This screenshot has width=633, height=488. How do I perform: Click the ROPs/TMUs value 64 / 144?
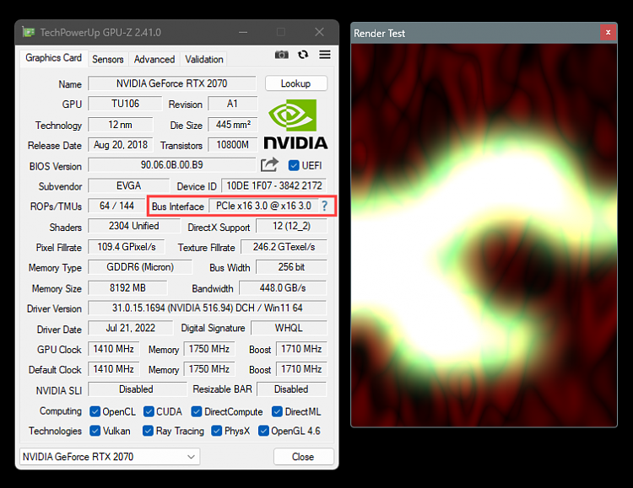point(116,206)
